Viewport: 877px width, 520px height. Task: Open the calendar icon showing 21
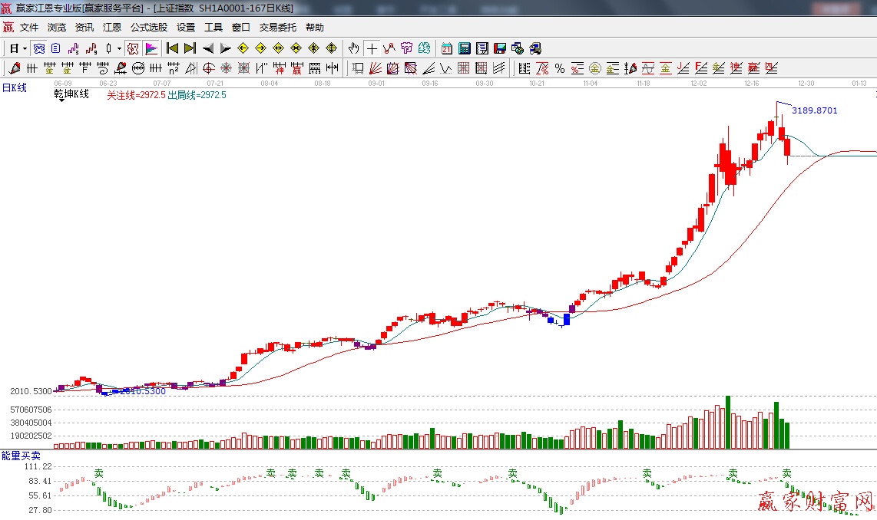click(446, 48)
